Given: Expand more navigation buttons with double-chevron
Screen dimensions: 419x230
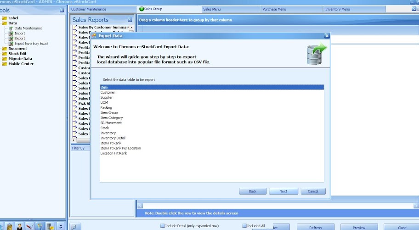Looking at the screenshot, I should click(x=61, y=226).
